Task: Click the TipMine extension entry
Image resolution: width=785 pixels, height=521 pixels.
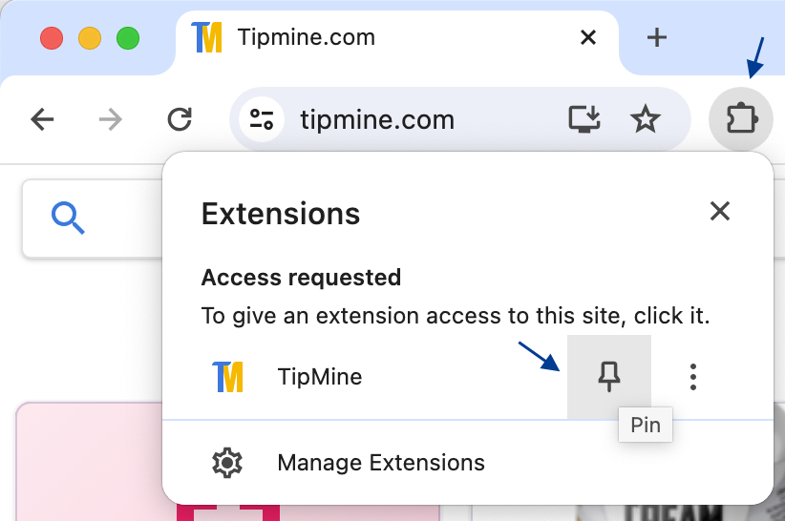Action: 319,377
